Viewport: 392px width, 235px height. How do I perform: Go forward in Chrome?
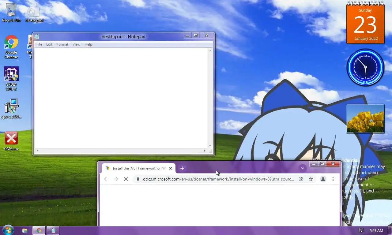(116, 179)
